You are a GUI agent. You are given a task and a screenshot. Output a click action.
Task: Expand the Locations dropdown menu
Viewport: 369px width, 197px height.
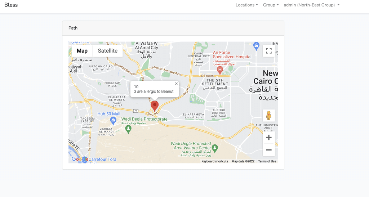tap(247, 5)
